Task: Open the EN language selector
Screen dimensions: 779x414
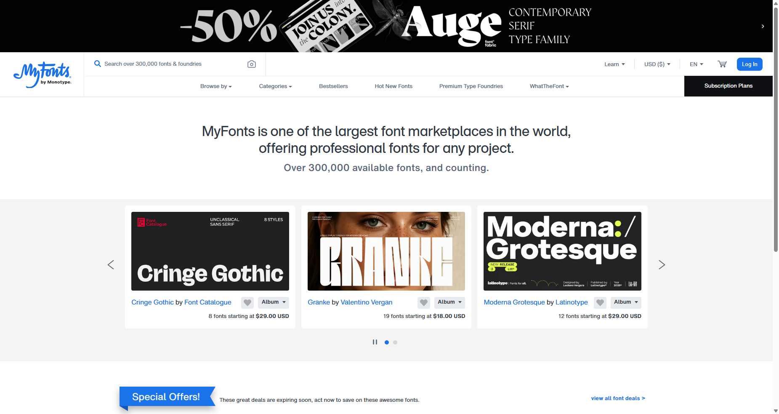Action: point(696,64)
